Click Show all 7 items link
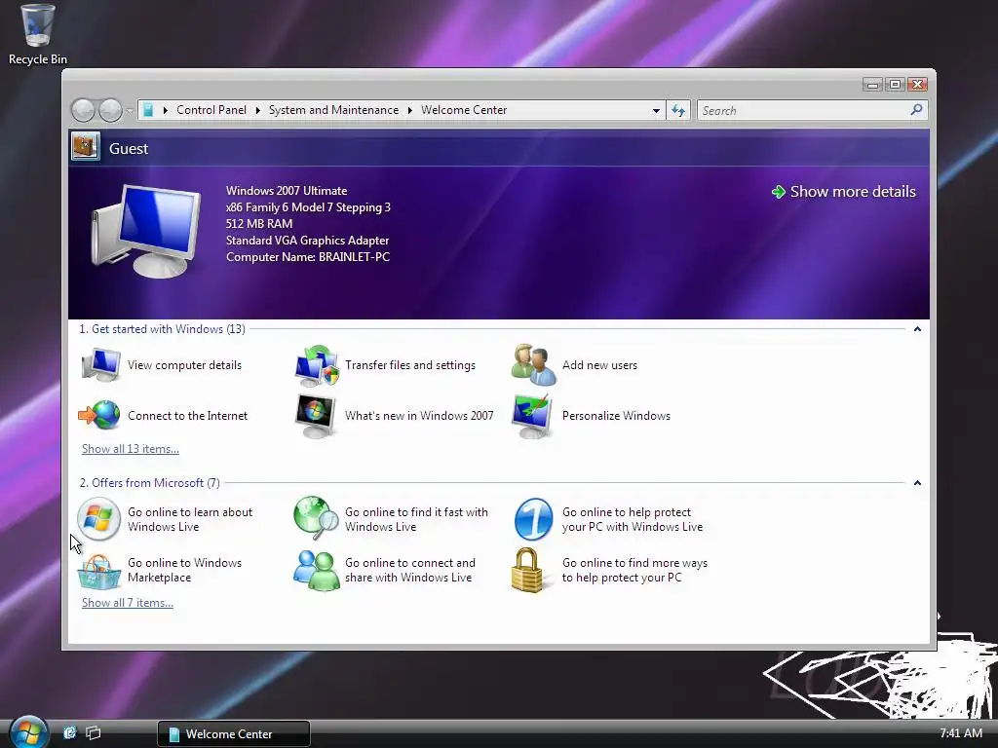 click(128, 602)
